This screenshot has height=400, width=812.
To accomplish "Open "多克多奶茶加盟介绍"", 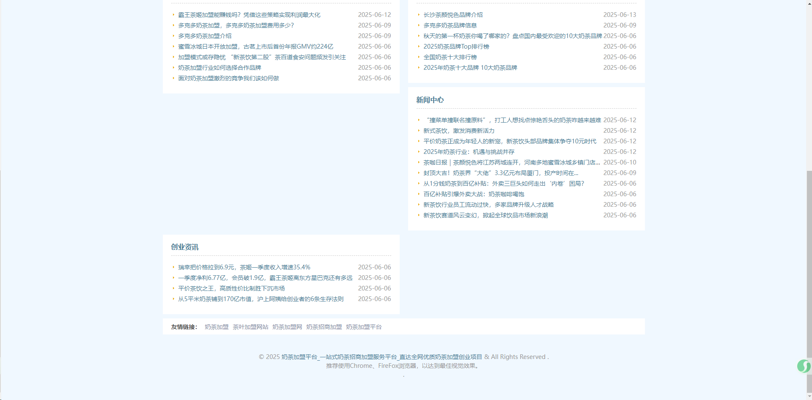I will pos(205,36).
